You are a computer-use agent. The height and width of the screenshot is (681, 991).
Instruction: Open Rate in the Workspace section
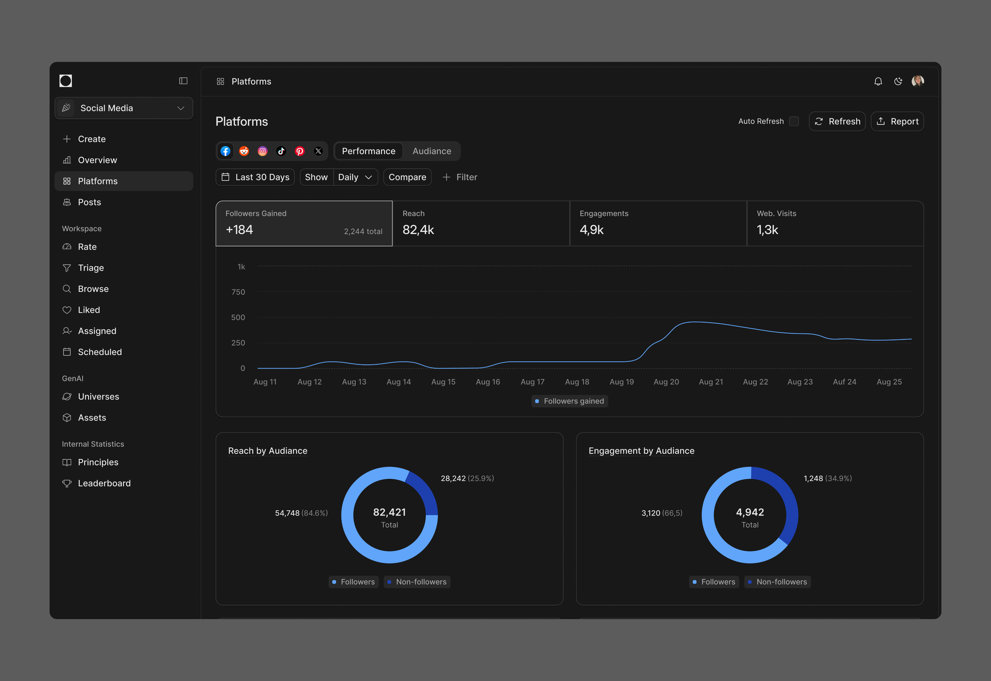pos(124,247)
